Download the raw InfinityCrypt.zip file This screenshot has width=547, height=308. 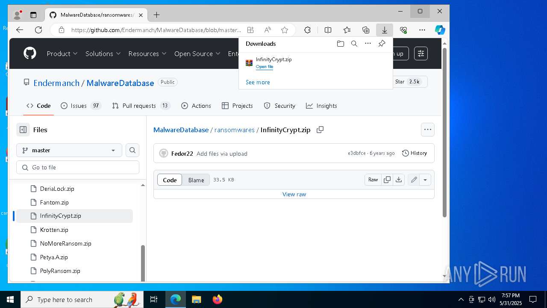tap(399, 180)
